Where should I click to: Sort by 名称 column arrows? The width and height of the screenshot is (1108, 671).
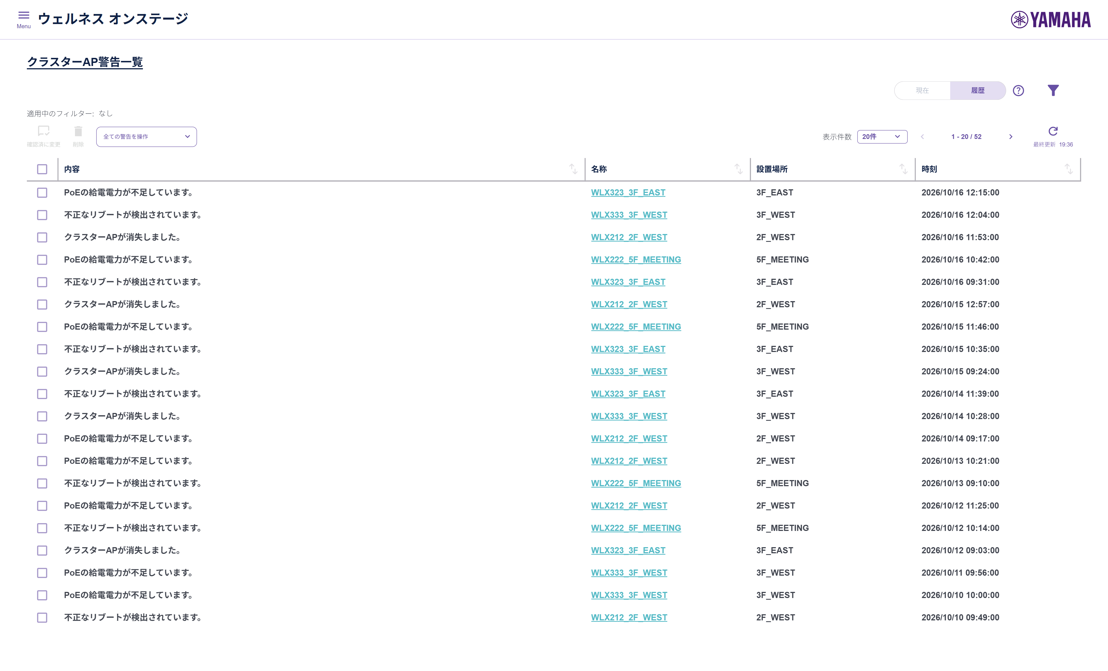738,169
